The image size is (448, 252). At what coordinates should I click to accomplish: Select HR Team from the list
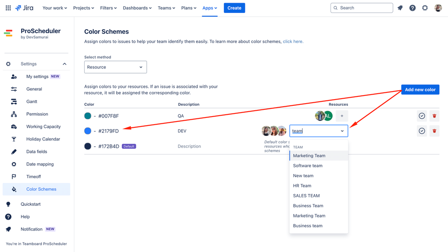point(318,186)
